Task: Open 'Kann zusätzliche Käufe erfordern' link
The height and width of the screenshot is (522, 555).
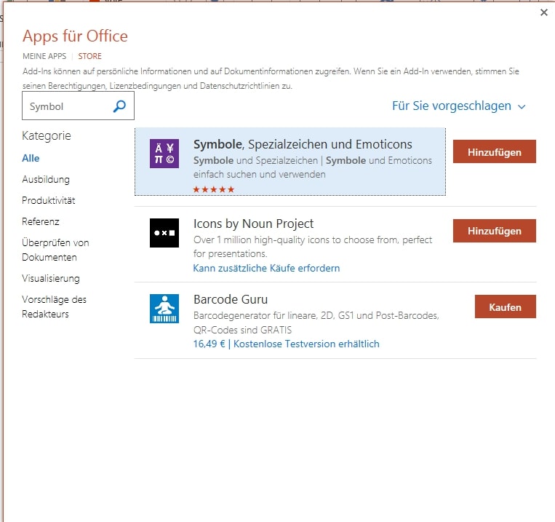Action: click(x=266, y=268)
